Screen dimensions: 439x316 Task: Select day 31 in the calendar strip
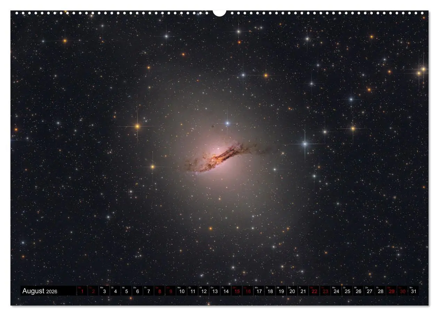point(414,291)
